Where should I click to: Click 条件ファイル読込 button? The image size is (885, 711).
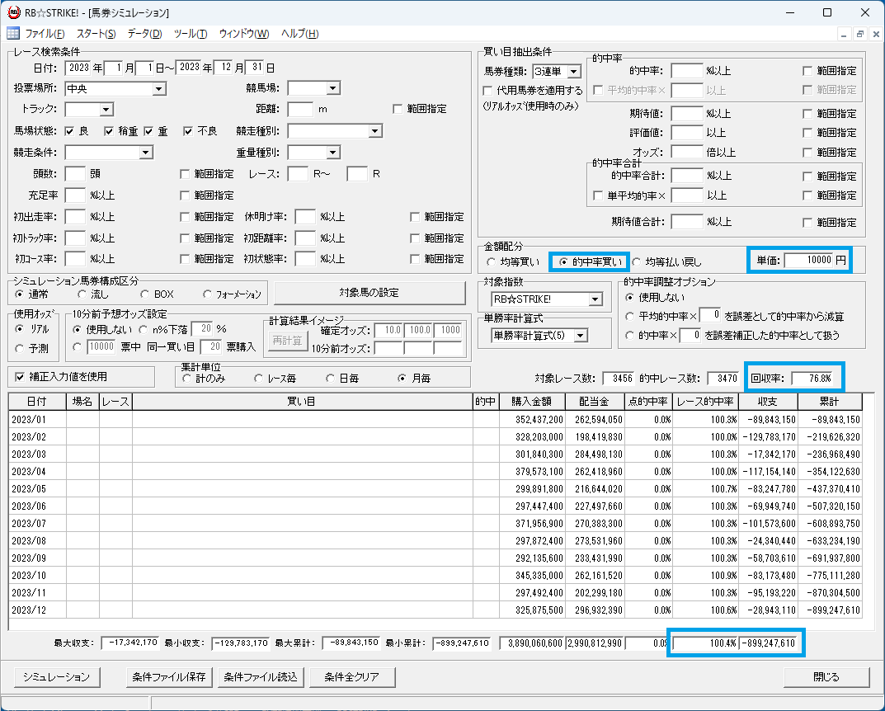pos(261,676)
